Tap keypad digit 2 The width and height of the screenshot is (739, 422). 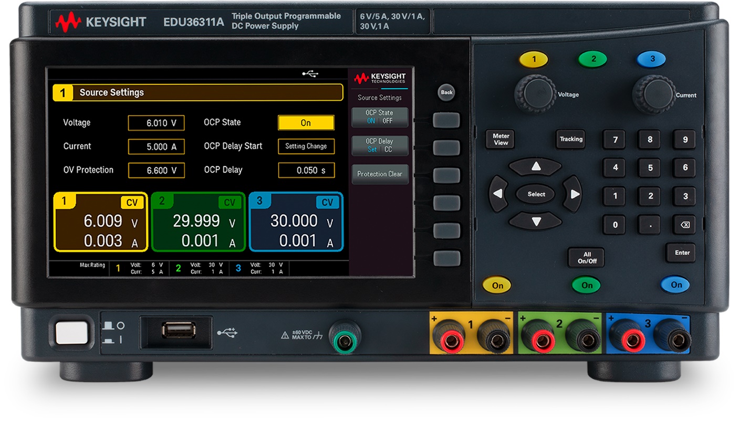pos(650,196)
